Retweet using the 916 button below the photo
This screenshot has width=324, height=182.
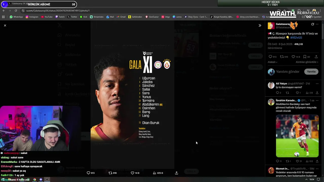pos(113,173)
